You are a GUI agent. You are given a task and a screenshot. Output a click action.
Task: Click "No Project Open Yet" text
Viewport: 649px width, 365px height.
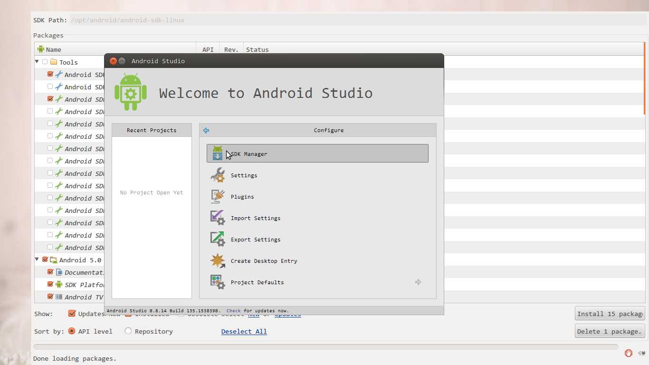(x=152, y=192)
